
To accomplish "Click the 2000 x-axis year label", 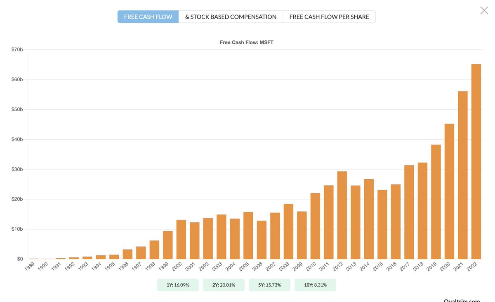I will coord(177,267).
